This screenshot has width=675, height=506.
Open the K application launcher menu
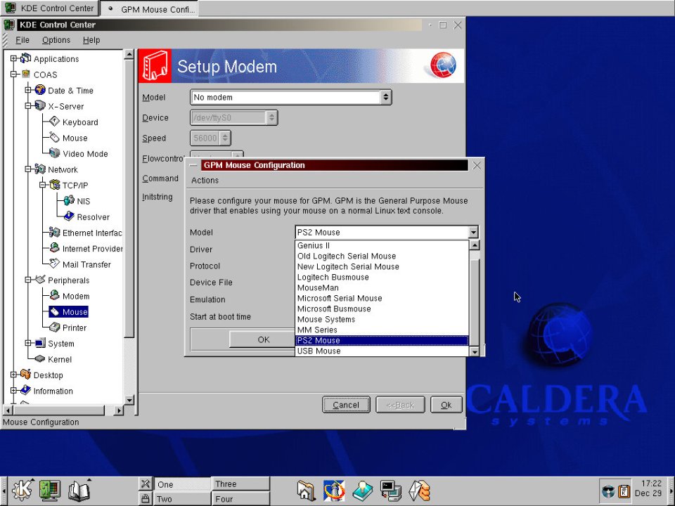point(21,491)
